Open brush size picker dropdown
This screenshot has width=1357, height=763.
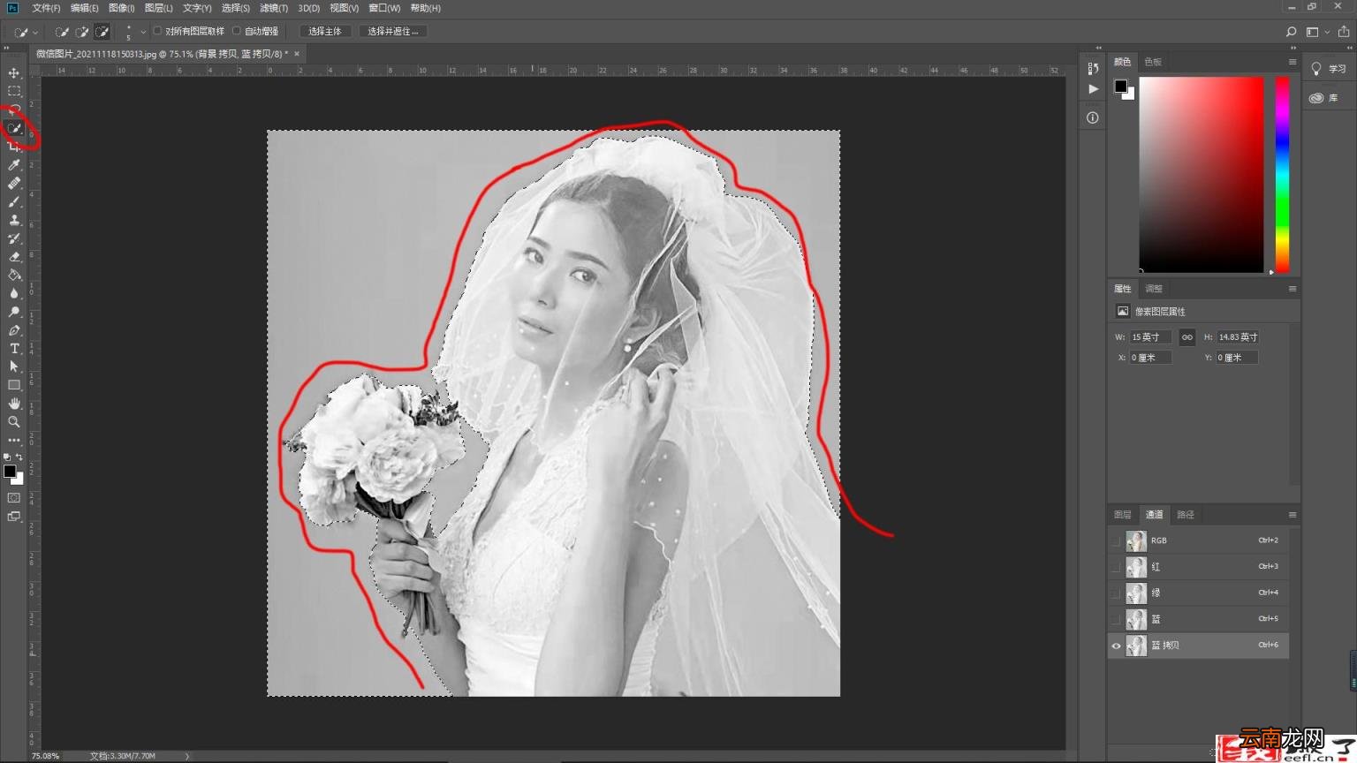pos(143,32)
